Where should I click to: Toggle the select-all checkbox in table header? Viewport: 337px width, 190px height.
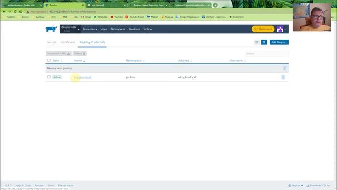click(x=49, y=60)
